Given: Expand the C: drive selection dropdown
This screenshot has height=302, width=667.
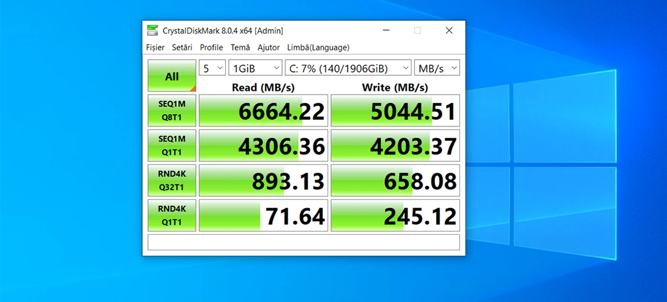Looking at the screenshot, I should point(348,68).
